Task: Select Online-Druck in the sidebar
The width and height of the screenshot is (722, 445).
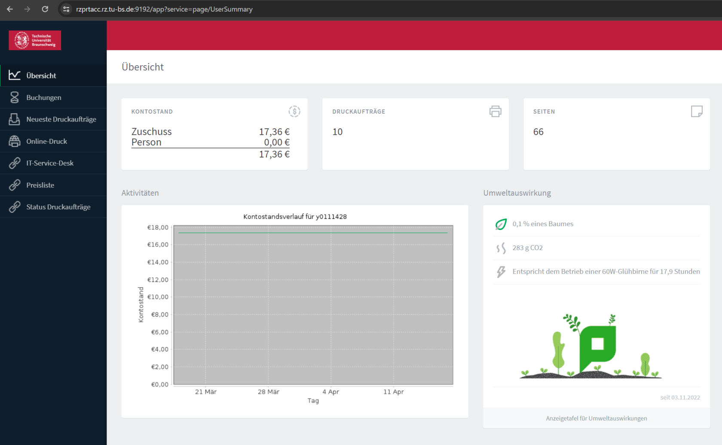Action: (53, 141)
